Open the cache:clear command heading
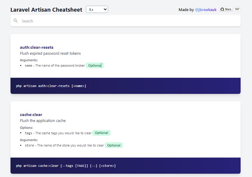This screenshot has width=252, height=177. coord(31,115)
